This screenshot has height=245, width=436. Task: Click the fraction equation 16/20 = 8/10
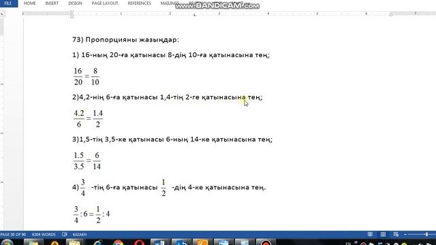pos(87,76)
